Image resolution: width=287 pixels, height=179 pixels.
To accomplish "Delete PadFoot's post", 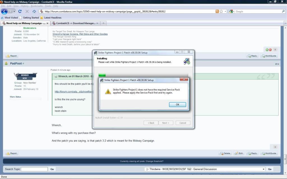I will pos(225,153).
